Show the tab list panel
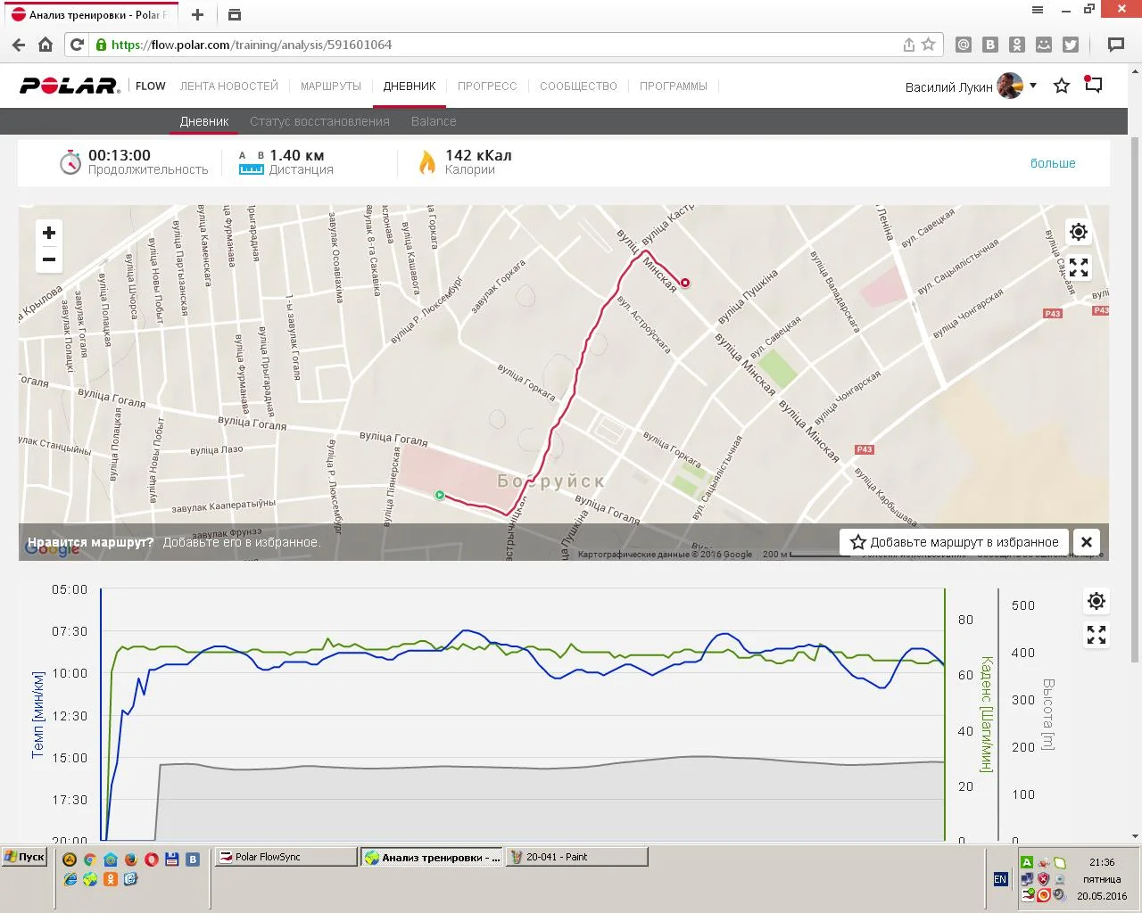 pyautogui.click(x=235, y=14)
